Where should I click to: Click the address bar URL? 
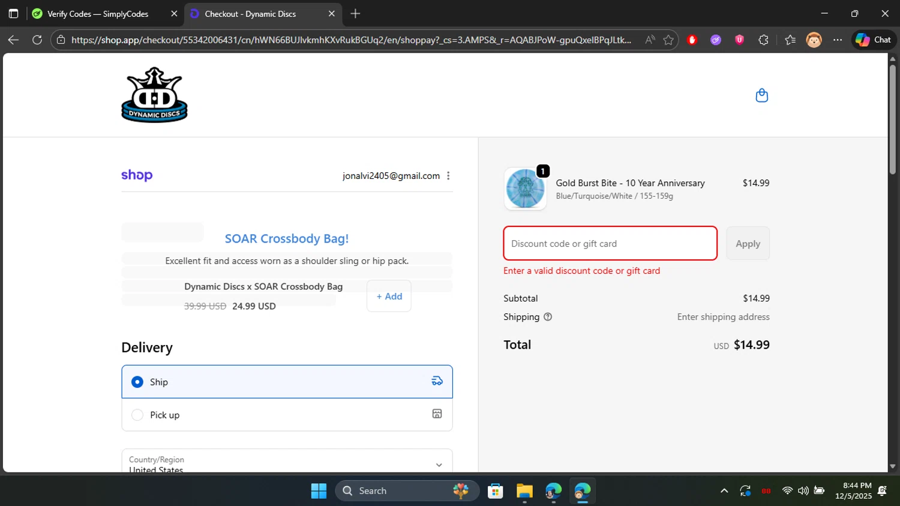pyautogui.click(x=351, y=40)
